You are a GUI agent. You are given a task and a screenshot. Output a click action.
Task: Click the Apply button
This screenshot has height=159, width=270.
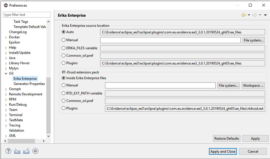click(x=255, y=139)
